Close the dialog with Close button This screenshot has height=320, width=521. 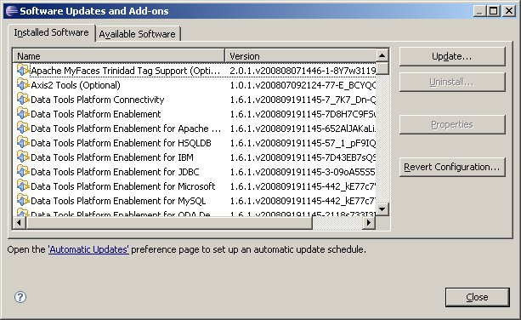point(477,297)
